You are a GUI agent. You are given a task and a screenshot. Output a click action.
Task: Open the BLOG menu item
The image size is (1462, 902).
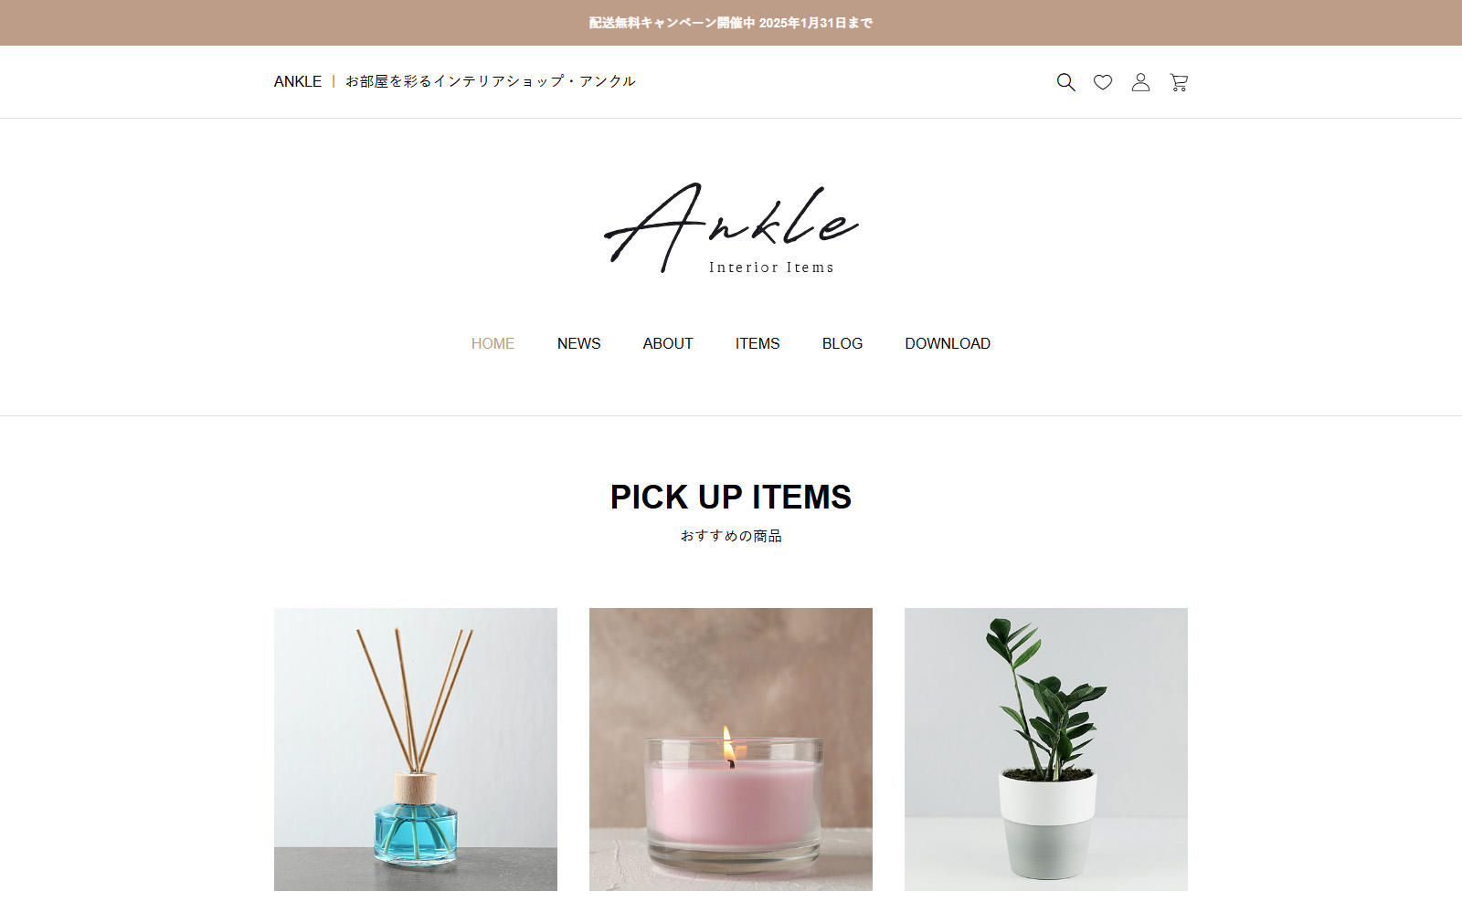pos(842,343)
